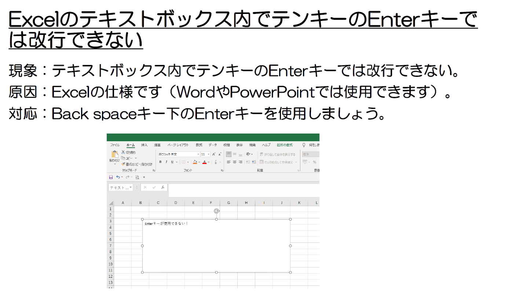Screen dimensions: 519x292
Task: Switch to the Insert (挿入) tab
Action: tap(145, 145)
